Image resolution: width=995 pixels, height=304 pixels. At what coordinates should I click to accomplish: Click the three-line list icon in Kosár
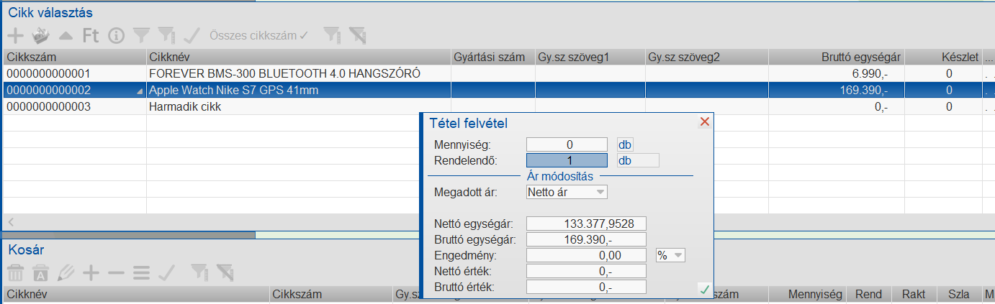(141, 272)
